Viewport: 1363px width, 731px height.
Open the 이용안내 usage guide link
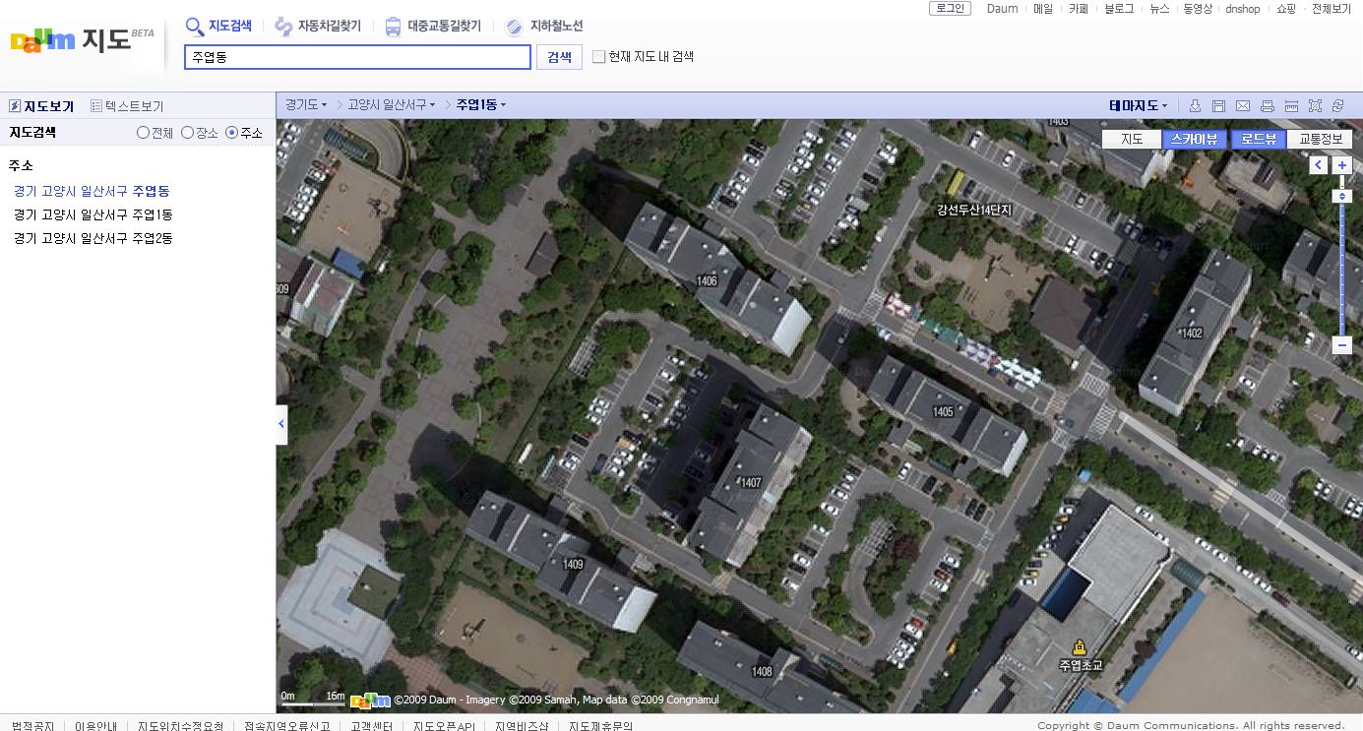(x=95, y=726)
